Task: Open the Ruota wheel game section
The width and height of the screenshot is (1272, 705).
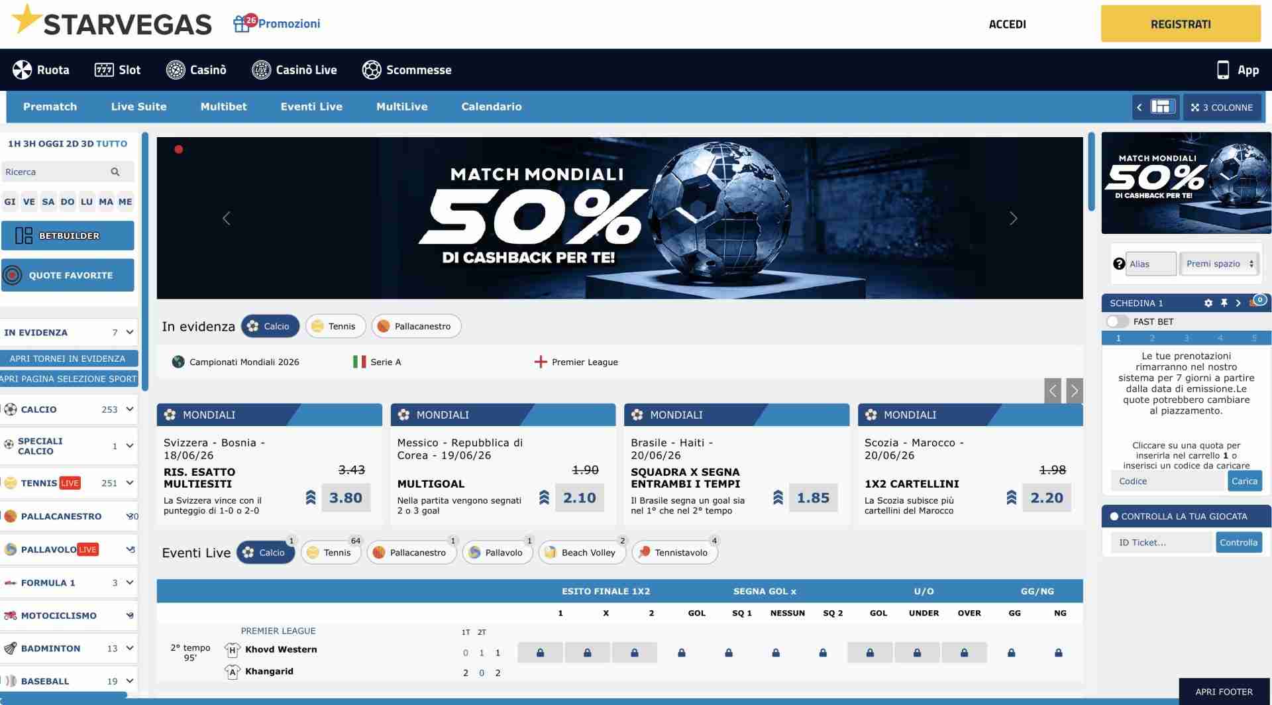Action: [41, 70]
